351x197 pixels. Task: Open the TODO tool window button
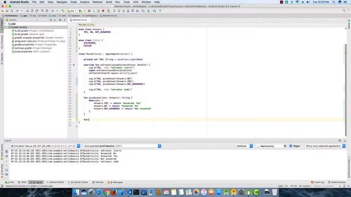[x=22, y=182]
